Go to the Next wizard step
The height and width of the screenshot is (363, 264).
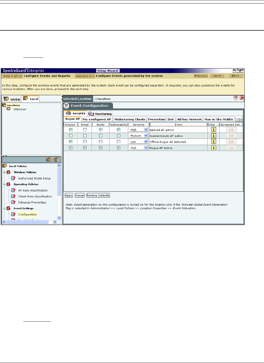(217, 76)
